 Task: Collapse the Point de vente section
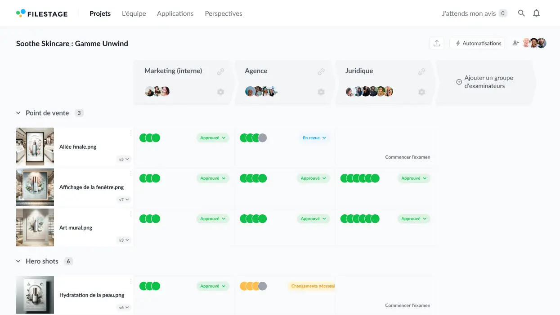[x=18, y=113]
